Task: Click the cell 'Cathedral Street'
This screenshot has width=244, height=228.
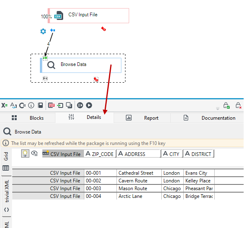Action: pyautogui.click(x=139, y=173)
